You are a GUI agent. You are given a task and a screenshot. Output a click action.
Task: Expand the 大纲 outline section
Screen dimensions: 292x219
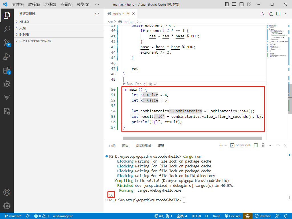pyautogui.click(x=59, y=28)
